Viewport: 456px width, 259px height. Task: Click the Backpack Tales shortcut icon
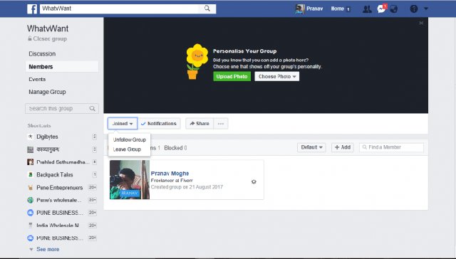point(30,175)
